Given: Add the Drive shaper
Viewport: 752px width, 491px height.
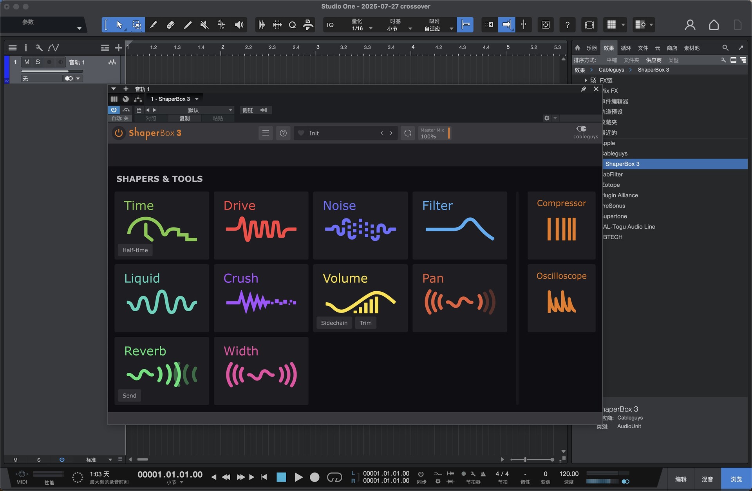Looking at the screenshot, I should coord(261,226).
